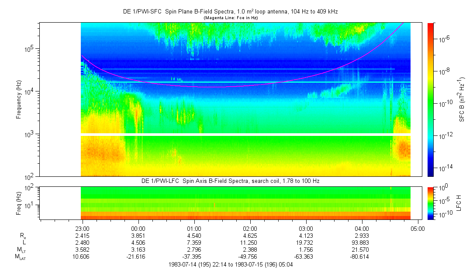
Task: Click the date range footer text
Action: click(x=230, y=265)
